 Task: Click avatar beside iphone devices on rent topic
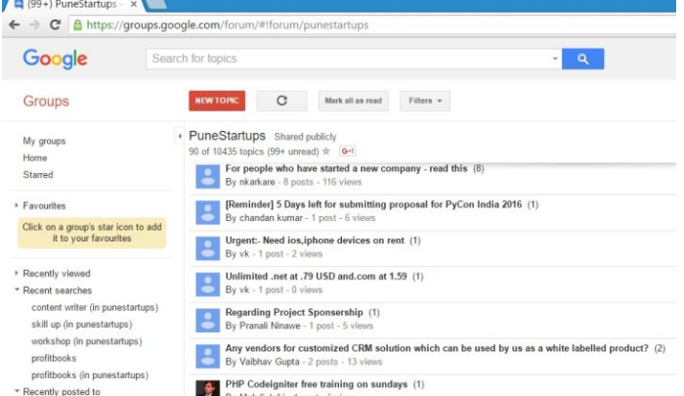(207, 248)
